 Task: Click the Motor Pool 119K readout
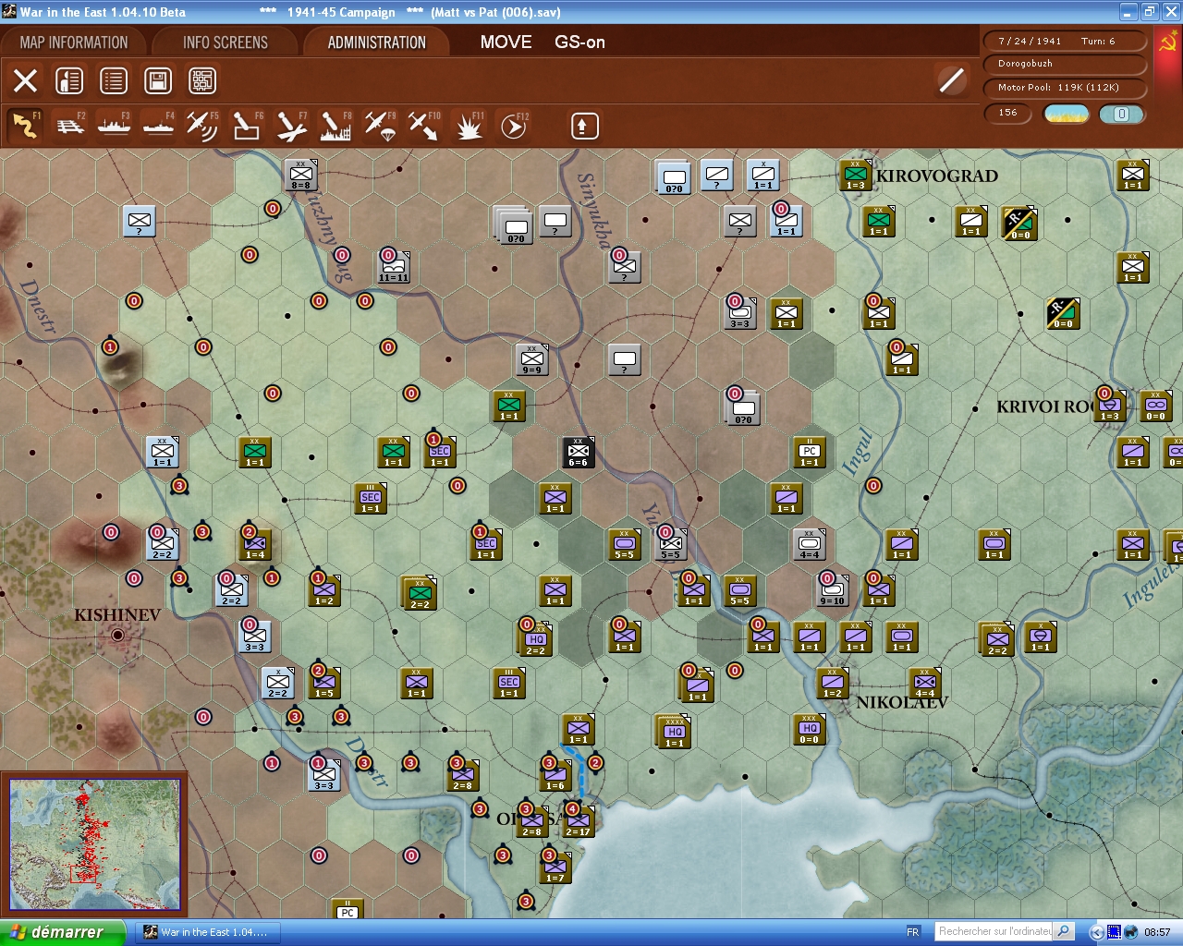point(1066,88)
